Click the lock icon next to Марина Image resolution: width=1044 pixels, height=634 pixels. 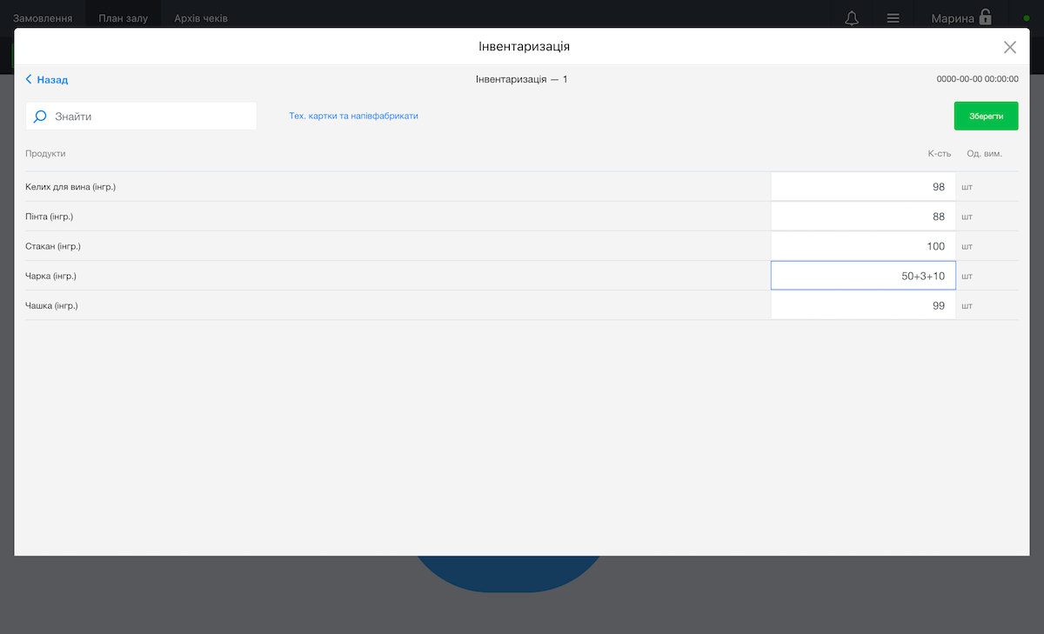[986, 17]
